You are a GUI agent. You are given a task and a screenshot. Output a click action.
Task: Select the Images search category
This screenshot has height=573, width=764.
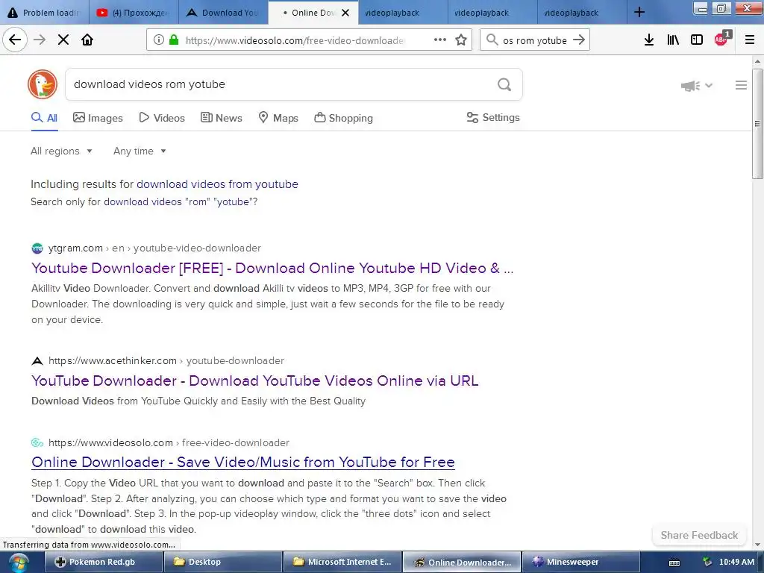click(x=98, y=118)
